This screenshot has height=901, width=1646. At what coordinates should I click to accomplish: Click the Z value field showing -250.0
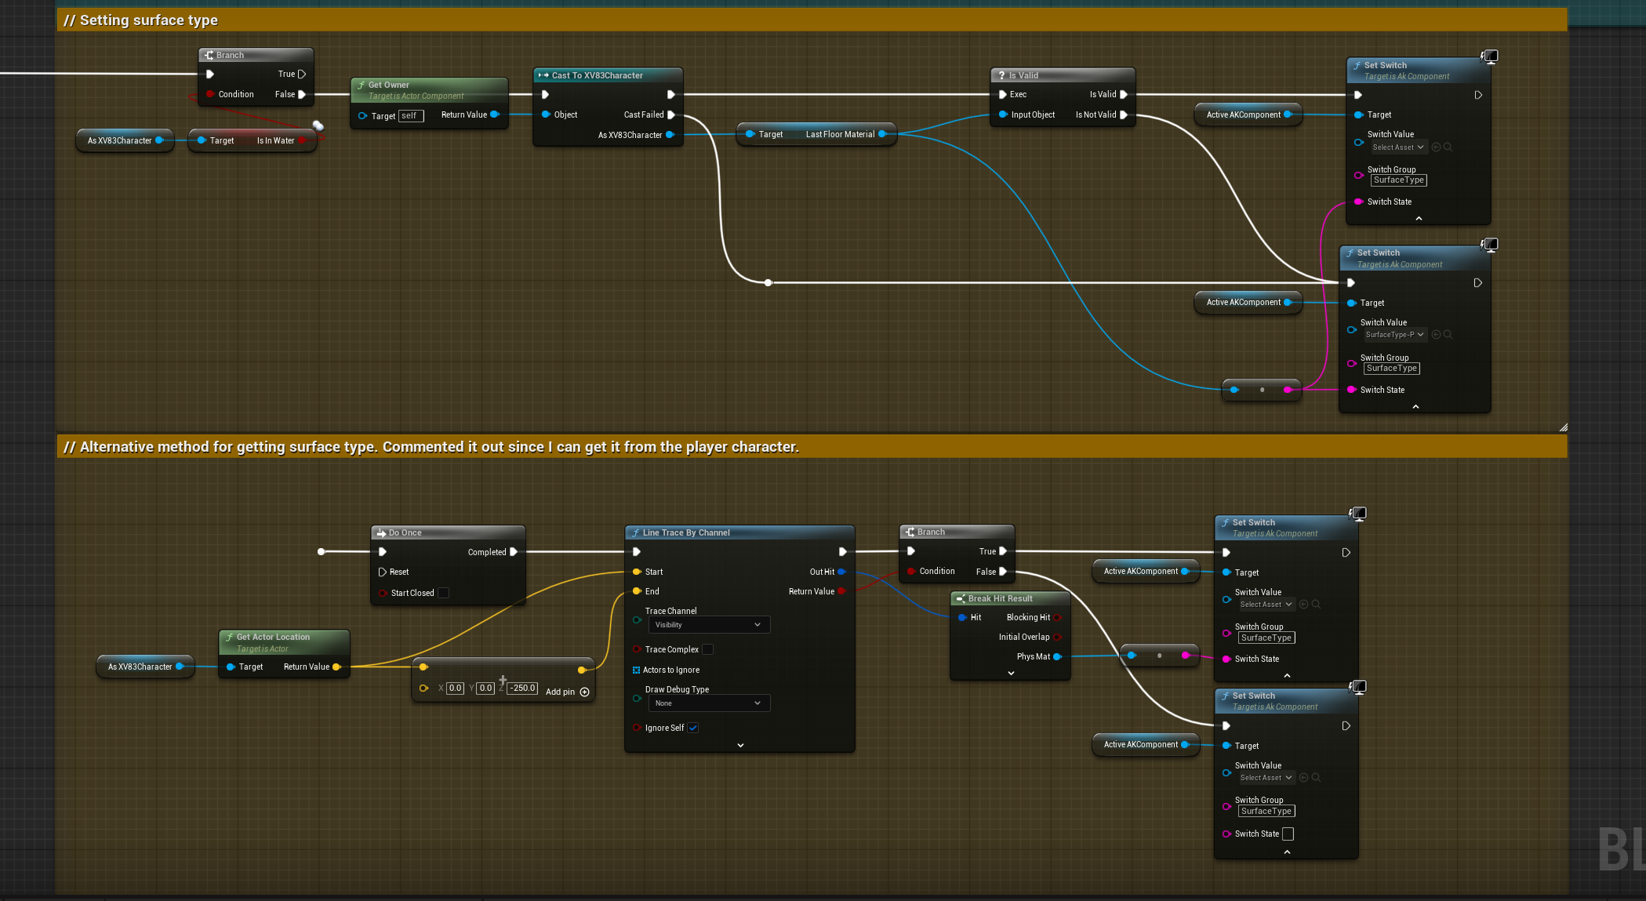522,688
